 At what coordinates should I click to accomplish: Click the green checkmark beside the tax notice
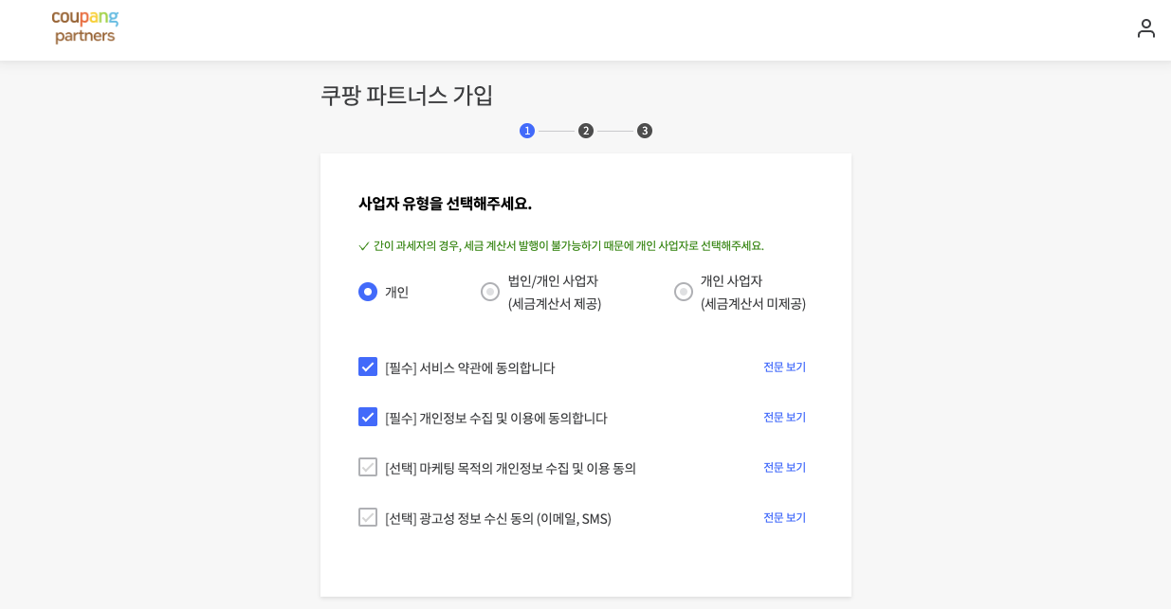pyautogui.click(x=364, y=245)
